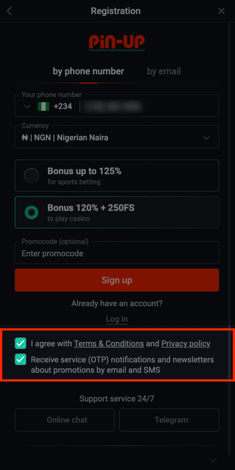The width and height of the screenshot is (235, 470).
Task: Open the Log in link
Action: coord(117,319)
